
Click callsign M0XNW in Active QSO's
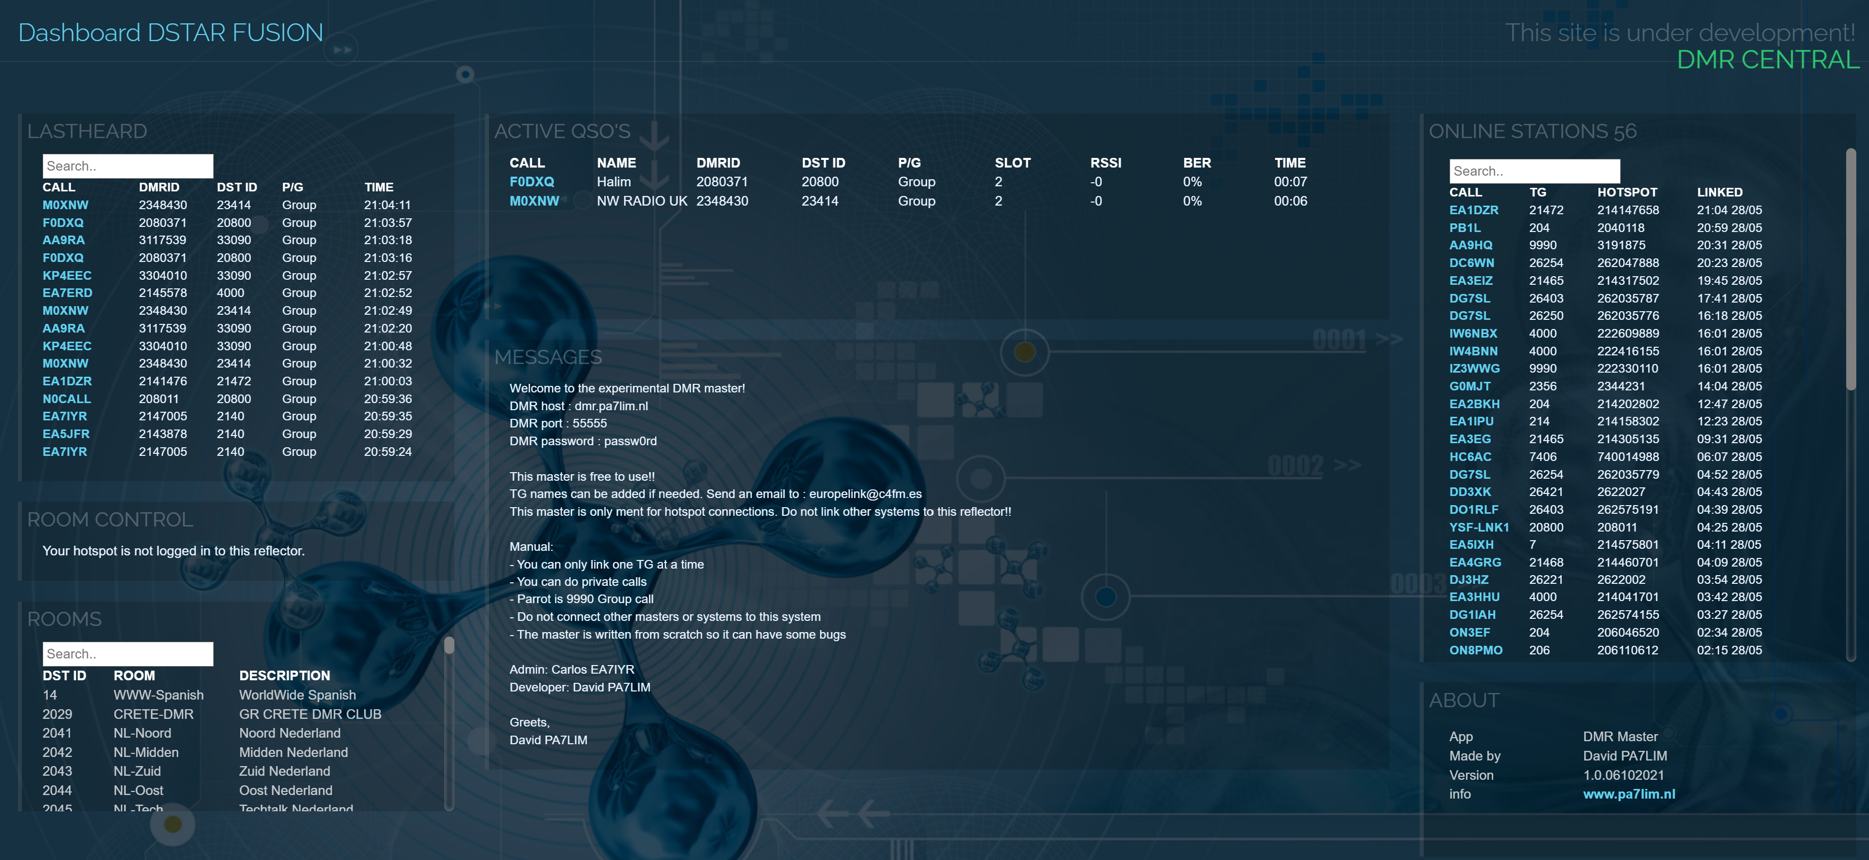coord(534,201)
